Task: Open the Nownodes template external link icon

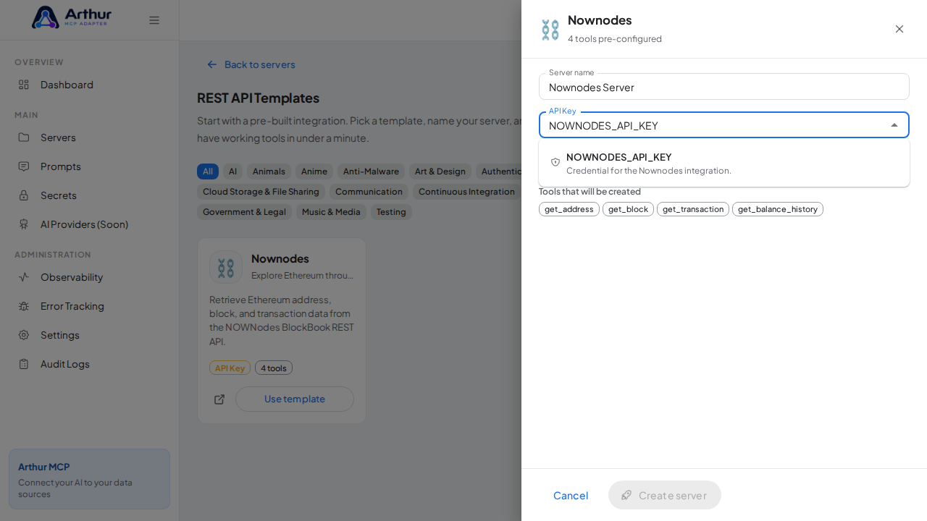Action: [219, 399]
